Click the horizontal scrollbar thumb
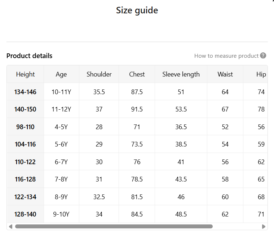Image resolution: width=274 pixels, height=232 pixels. click(x=114, y=227)
